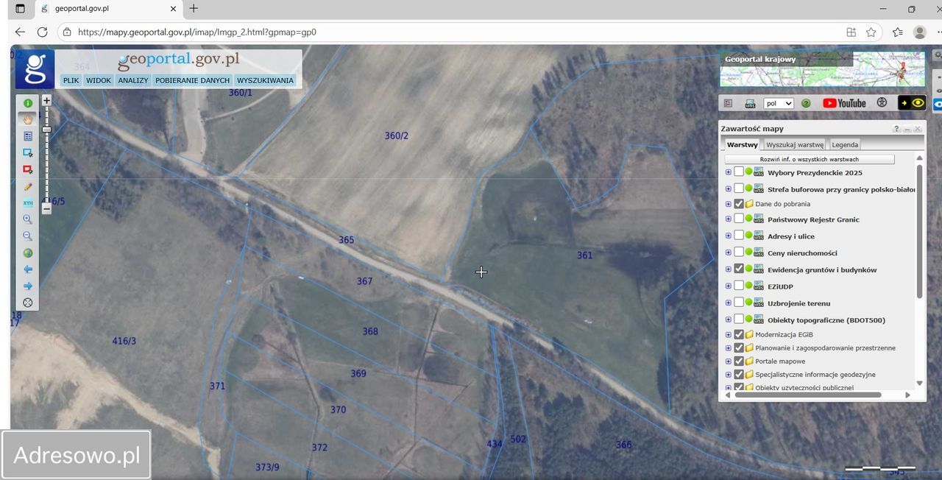Switch to the Wyszukaj warstwę tab
This screenshot has width=942, height=480.
pos(795,145)
